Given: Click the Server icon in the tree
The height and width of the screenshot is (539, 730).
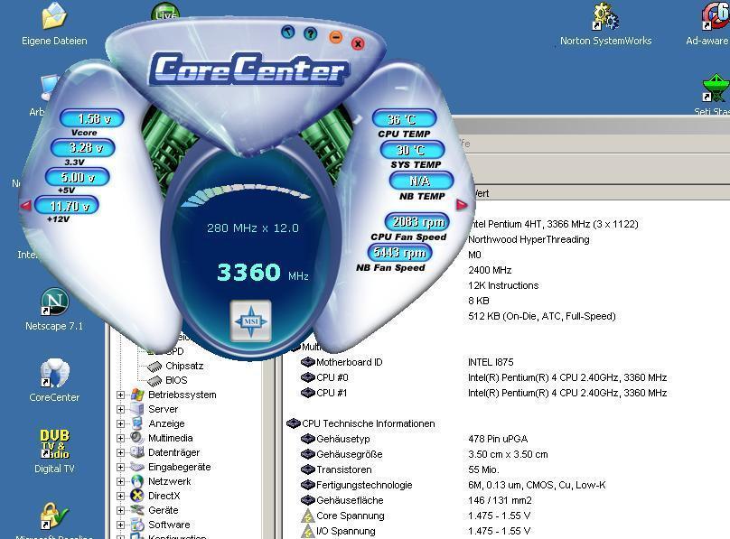Looking at the screenshot, I should 137,409.
